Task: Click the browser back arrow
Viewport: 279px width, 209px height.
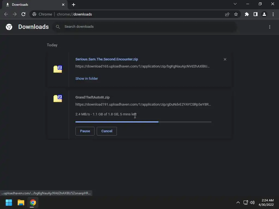Action: 6,14
